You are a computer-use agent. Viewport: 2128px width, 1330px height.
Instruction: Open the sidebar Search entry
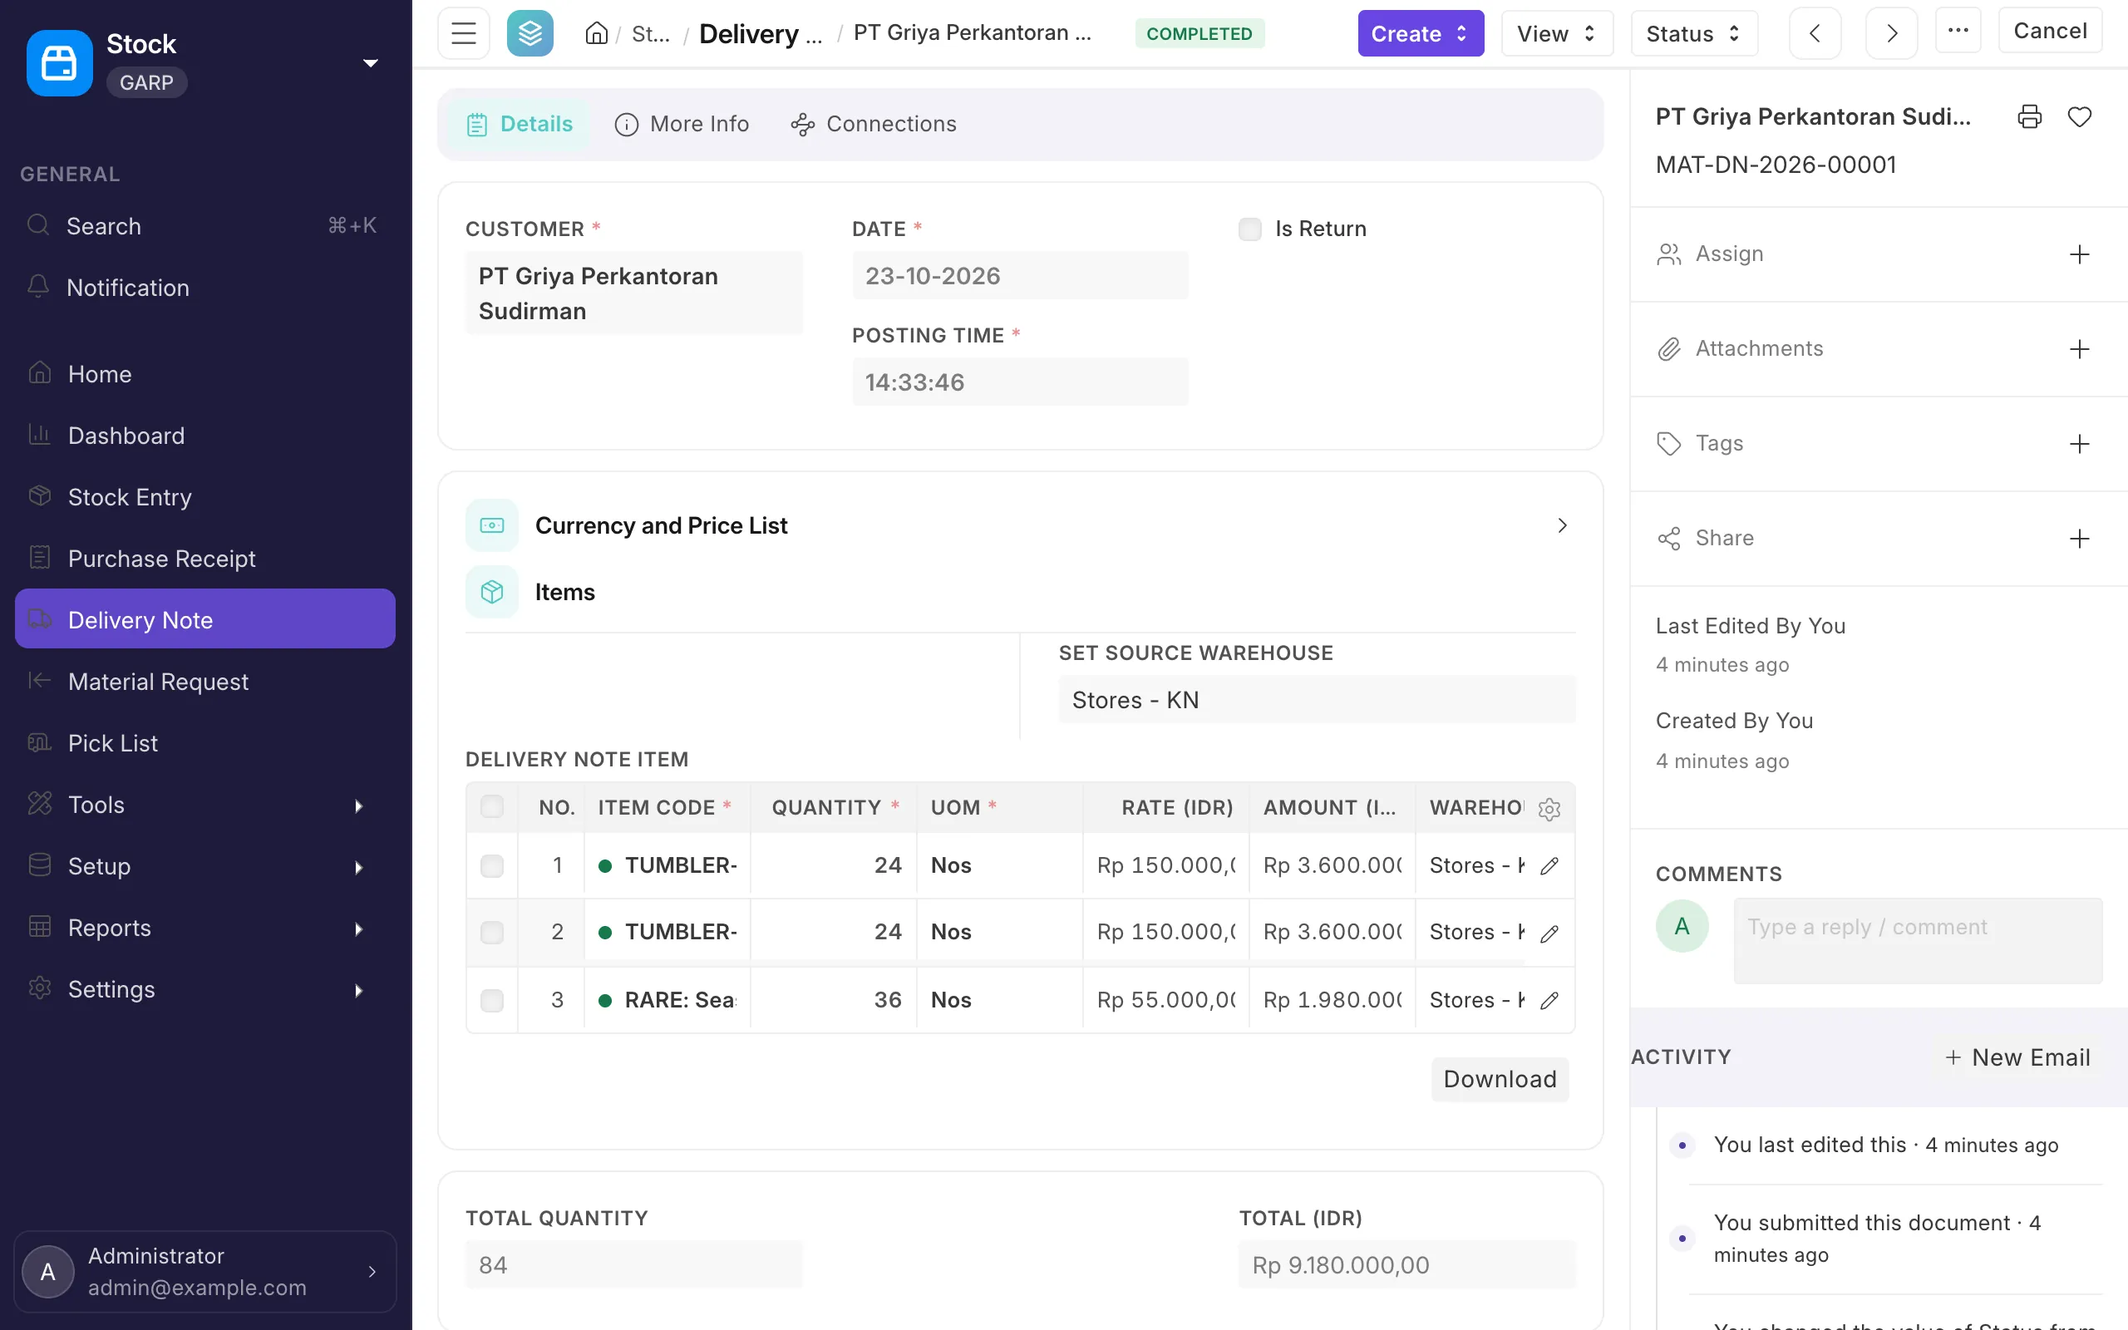click(x=204, y=226)
